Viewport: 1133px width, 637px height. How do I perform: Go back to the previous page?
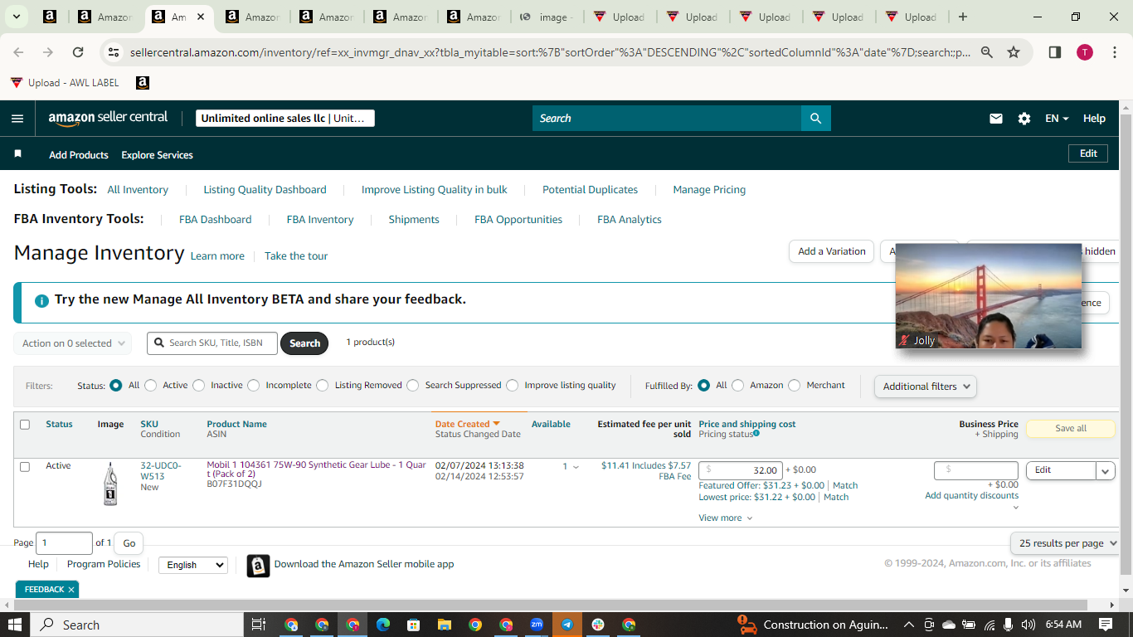18,52
